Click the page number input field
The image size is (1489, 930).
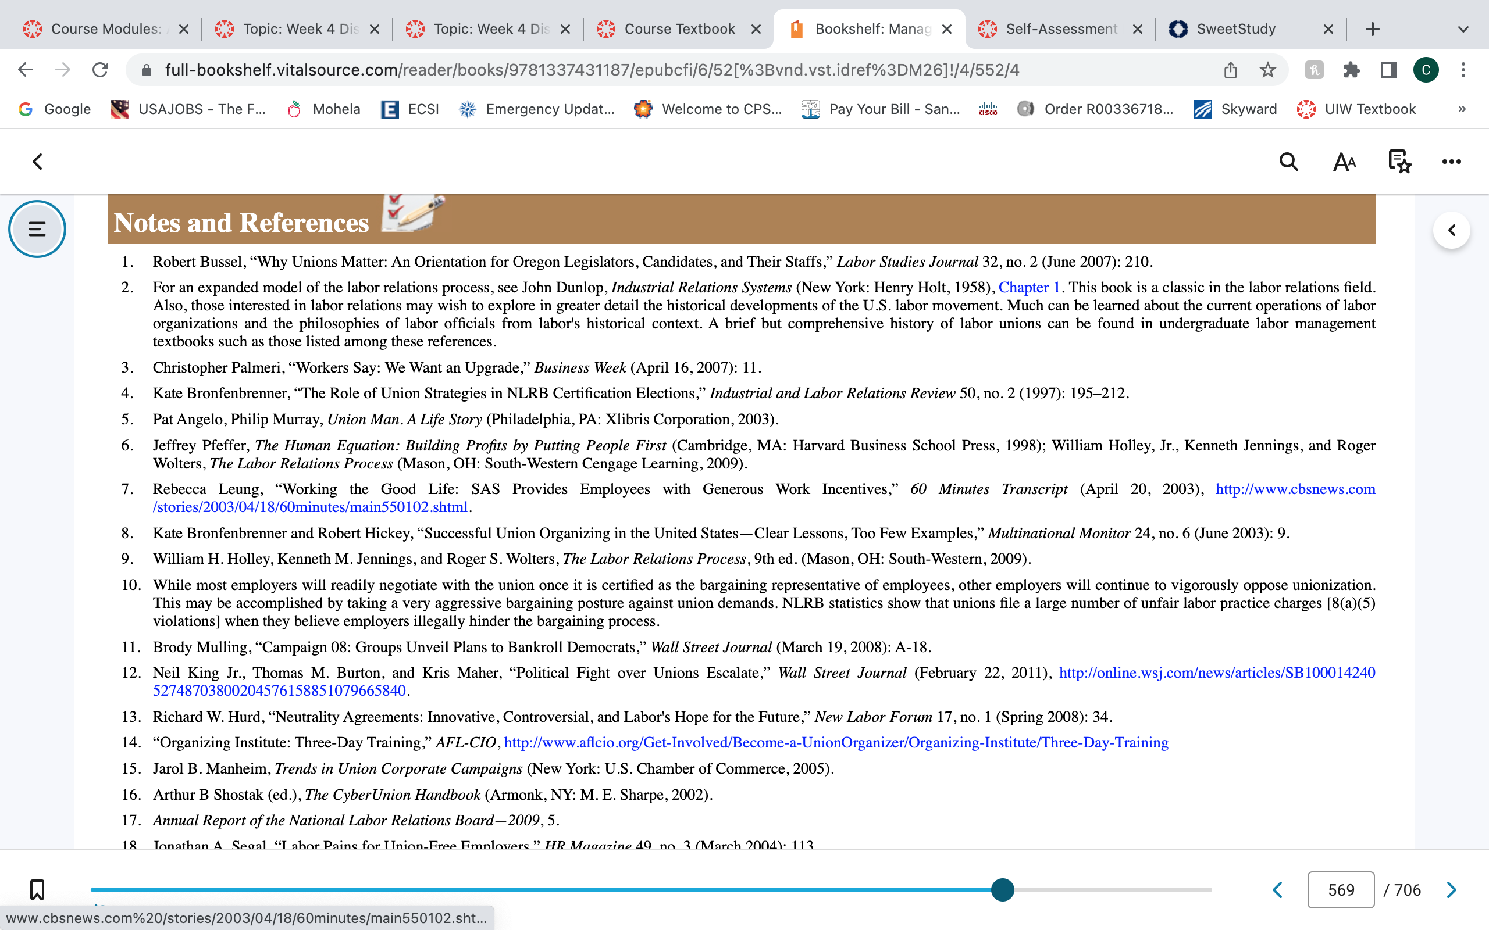[x=1341, y=889]
